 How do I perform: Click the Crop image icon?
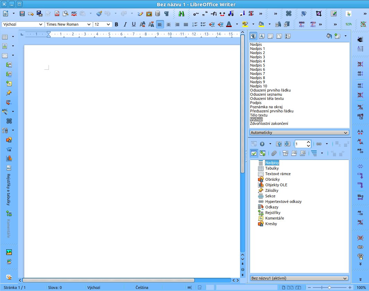[319, 14]
